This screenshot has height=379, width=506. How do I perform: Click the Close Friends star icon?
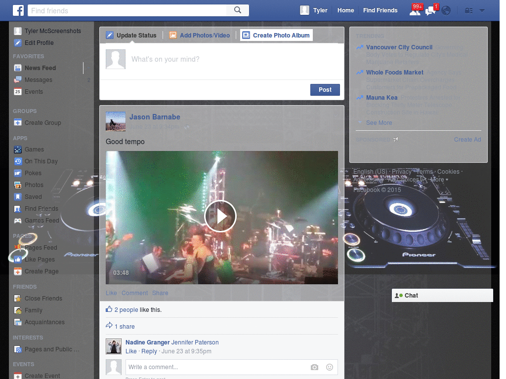click(18, 299)
